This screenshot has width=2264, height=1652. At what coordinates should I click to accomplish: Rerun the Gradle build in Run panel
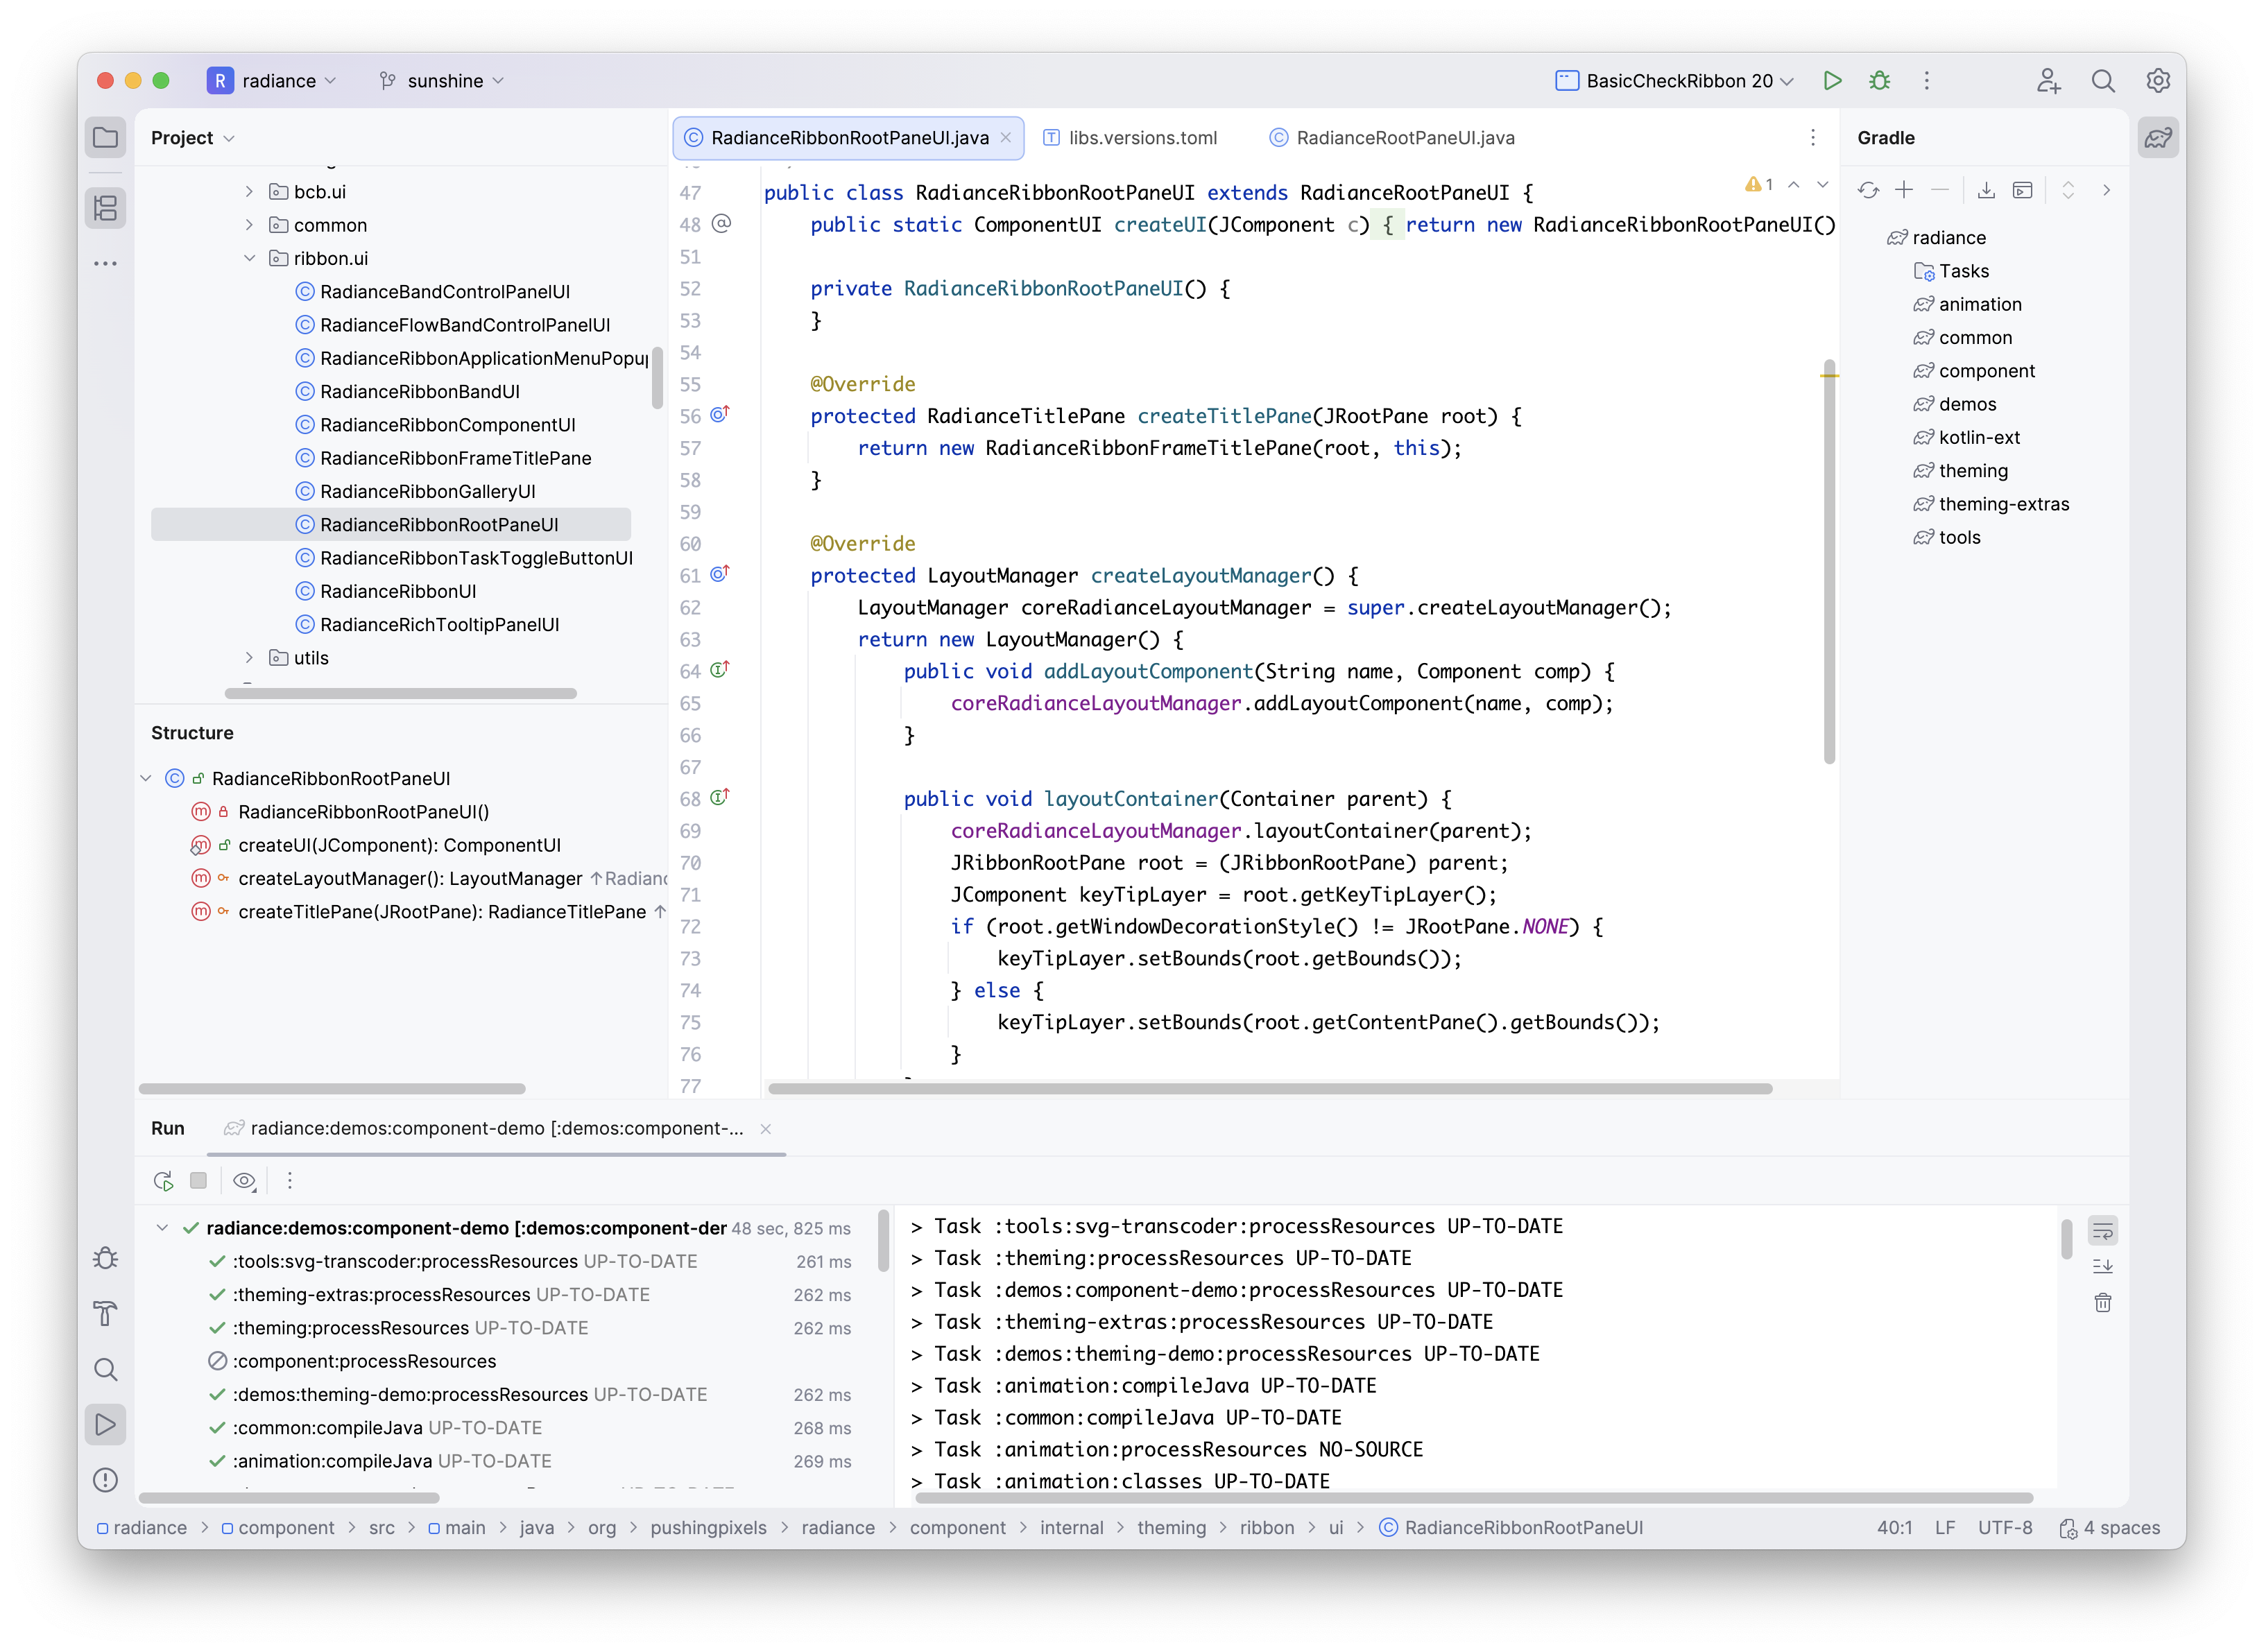pos(163,1181)
